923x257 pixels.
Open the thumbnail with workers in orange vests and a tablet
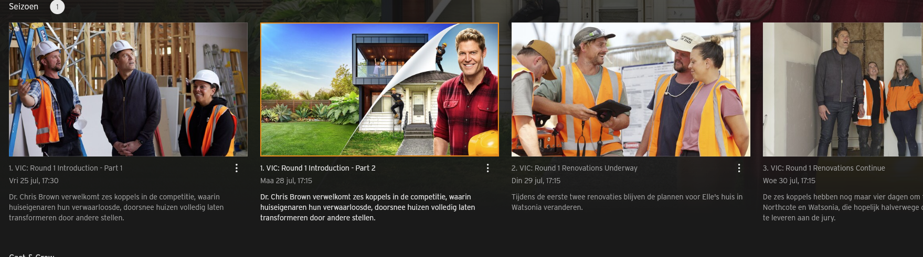pyautogui.click(x=631, y=90)
